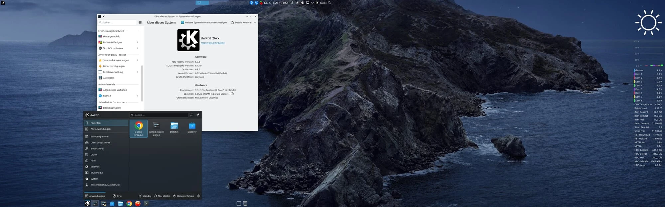Viewport: 665px width, 207px height.
Task: Click the Bluetooth tray icon
Action: coord(292,3)
